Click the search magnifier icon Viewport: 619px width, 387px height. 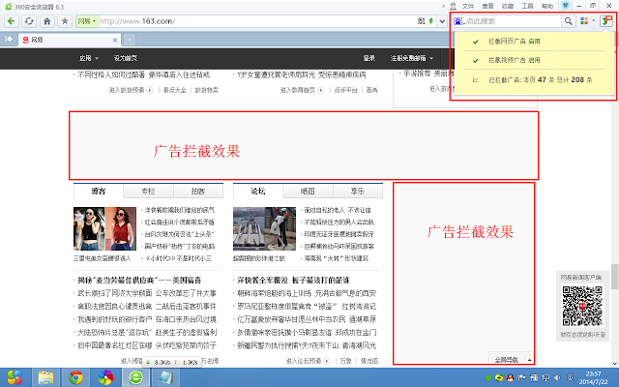pos(568,20)
